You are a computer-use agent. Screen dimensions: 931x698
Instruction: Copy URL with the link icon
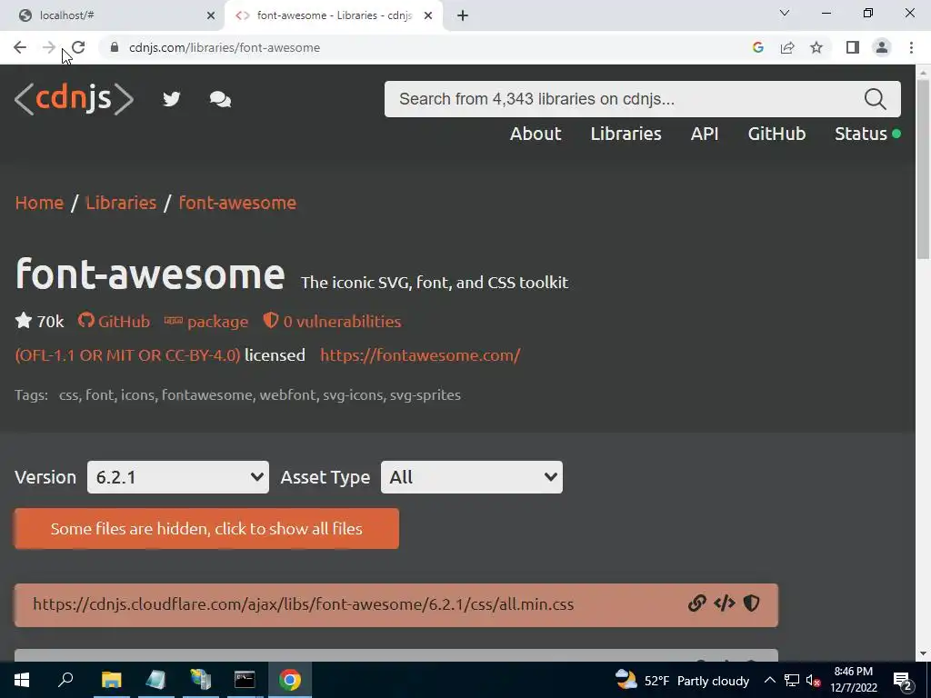696,603
